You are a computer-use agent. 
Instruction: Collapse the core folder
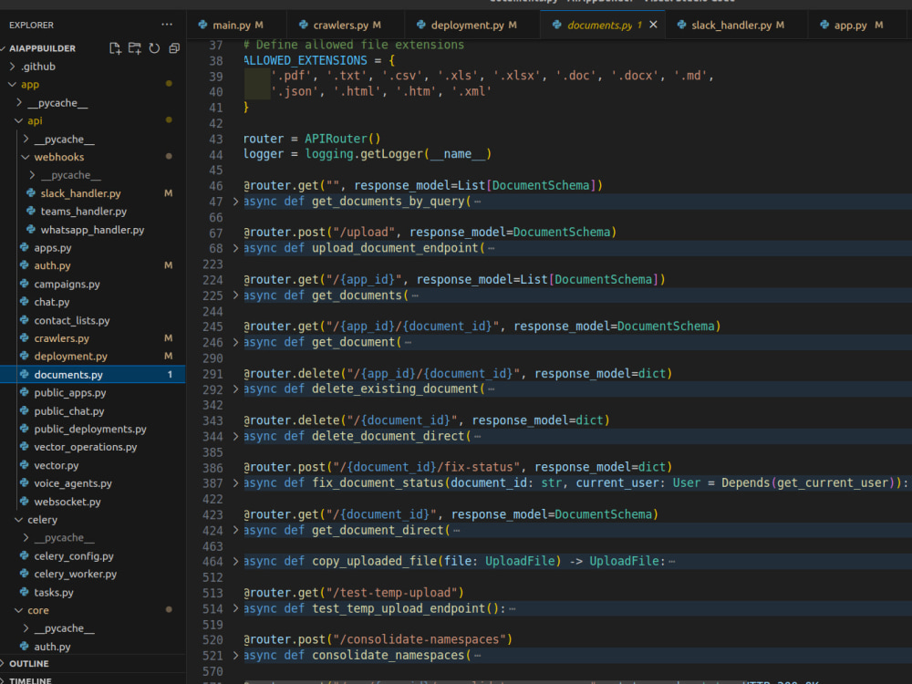click(18, 610)
